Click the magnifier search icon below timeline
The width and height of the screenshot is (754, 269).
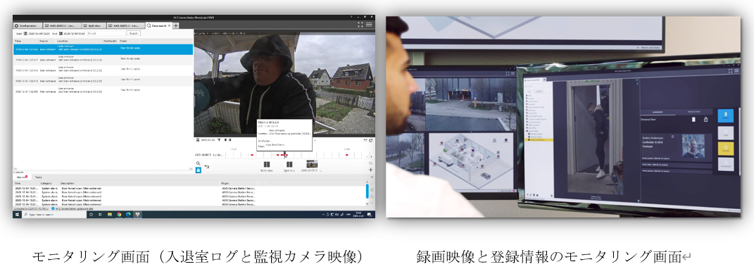198,163
